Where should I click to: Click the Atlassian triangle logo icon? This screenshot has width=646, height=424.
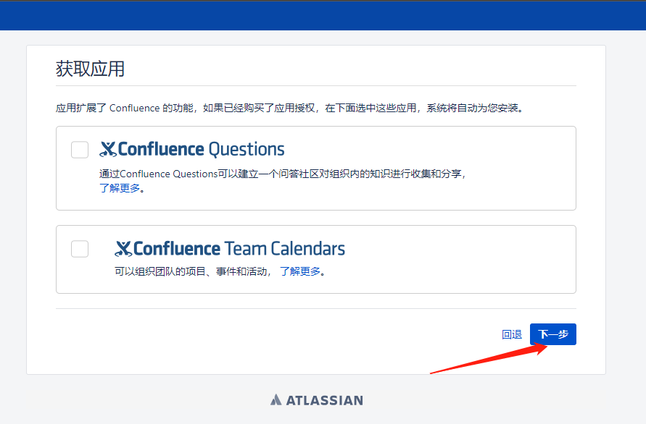click(276, 400)
